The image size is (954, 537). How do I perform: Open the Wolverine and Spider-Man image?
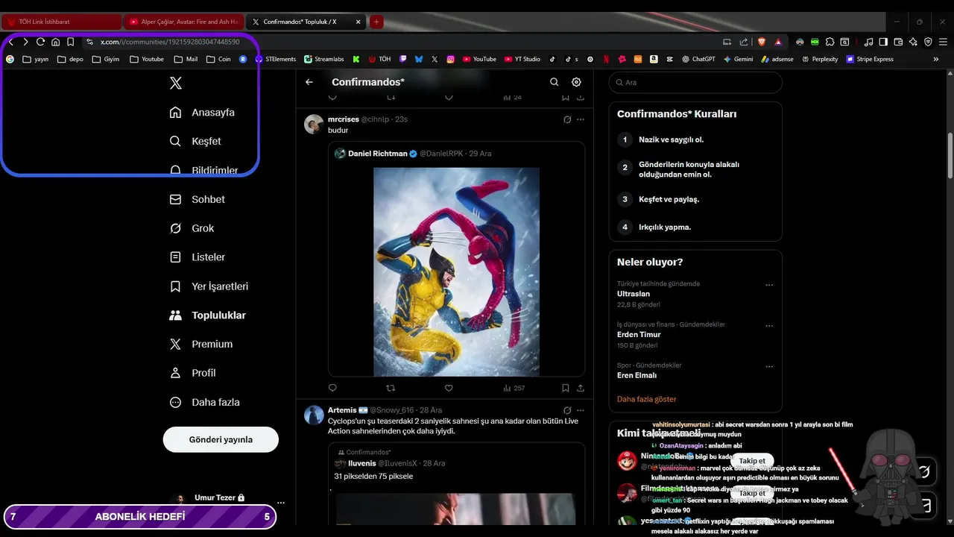coord(456,271)
